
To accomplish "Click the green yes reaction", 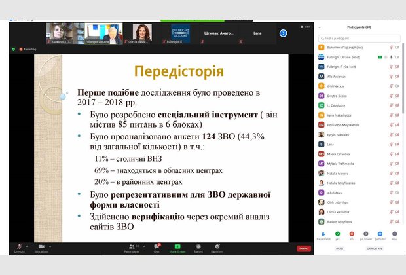I will [338, 236].
